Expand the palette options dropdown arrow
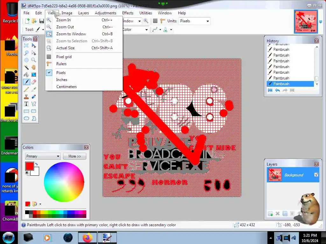 click(40, 204)
